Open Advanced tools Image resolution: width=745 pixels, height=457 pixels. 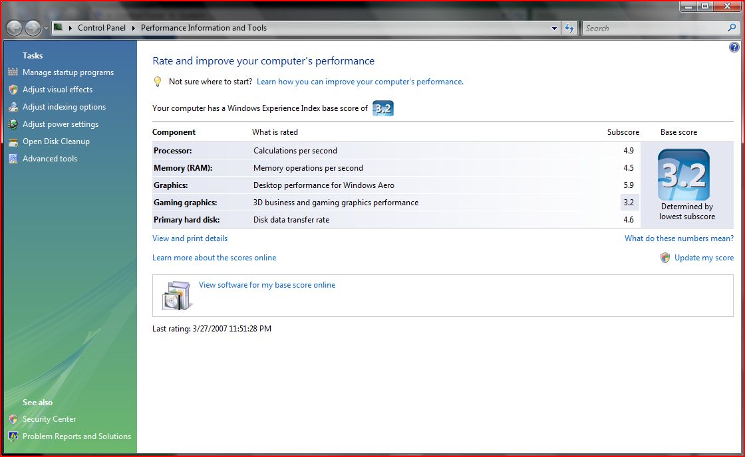[x=50, y=159]
